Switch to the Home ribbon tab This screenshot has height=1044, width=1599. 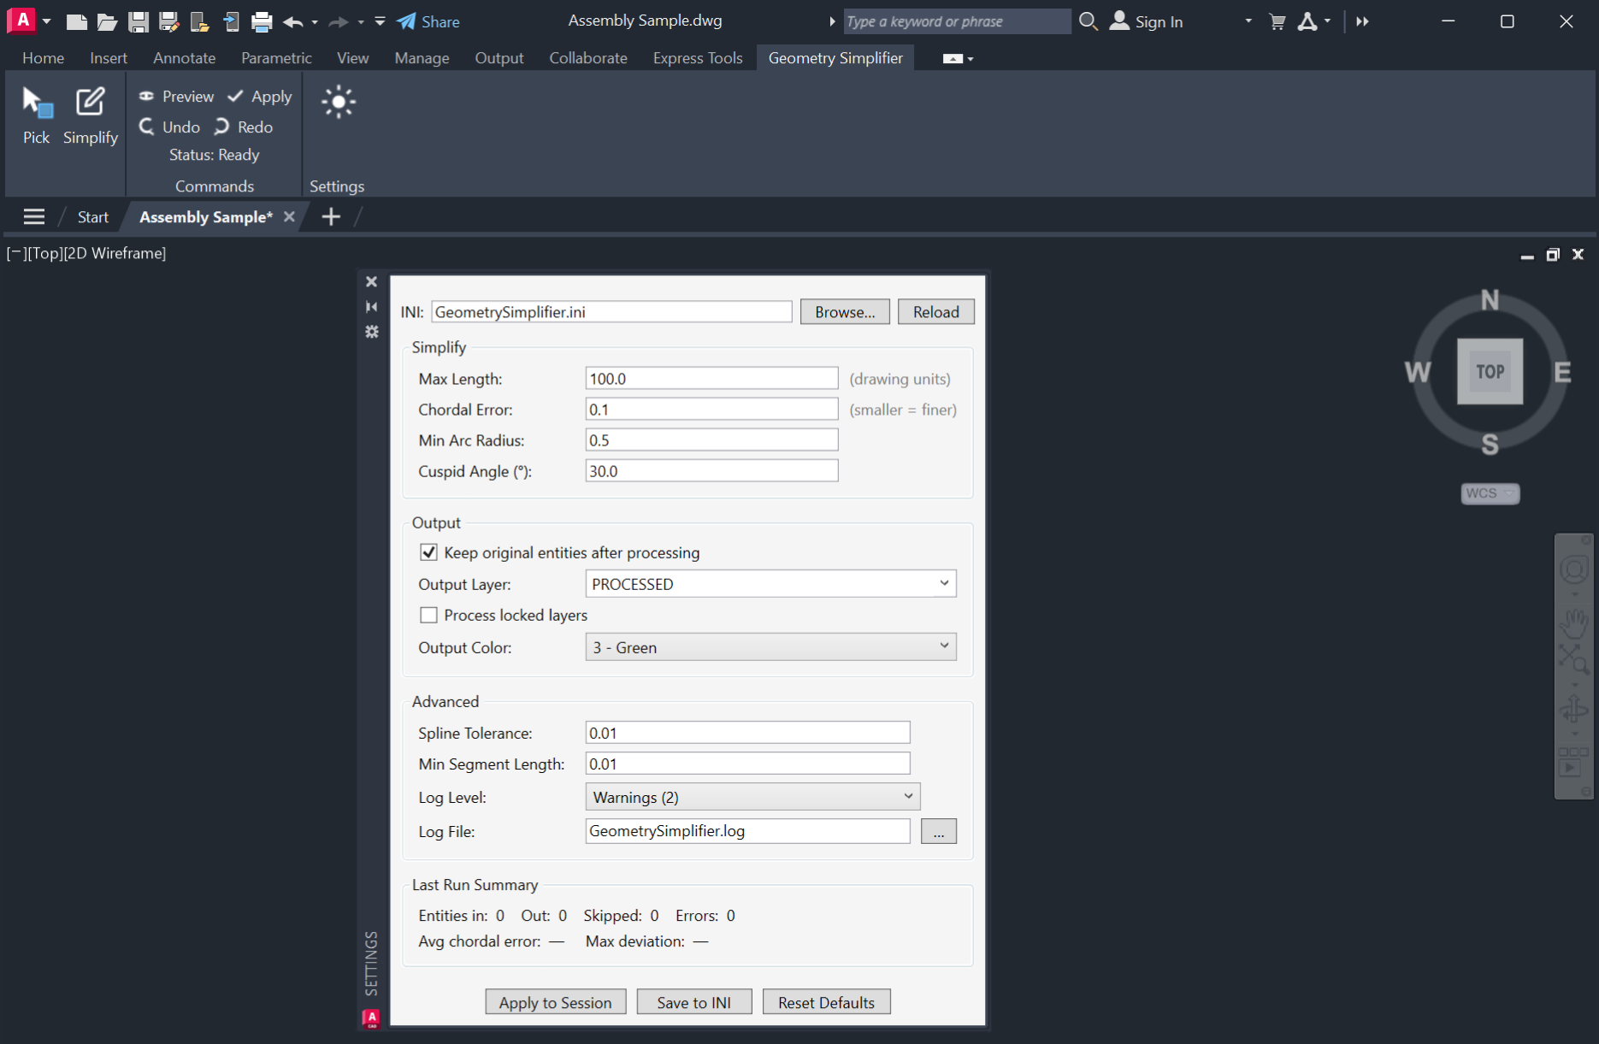(x=44, y=58)
